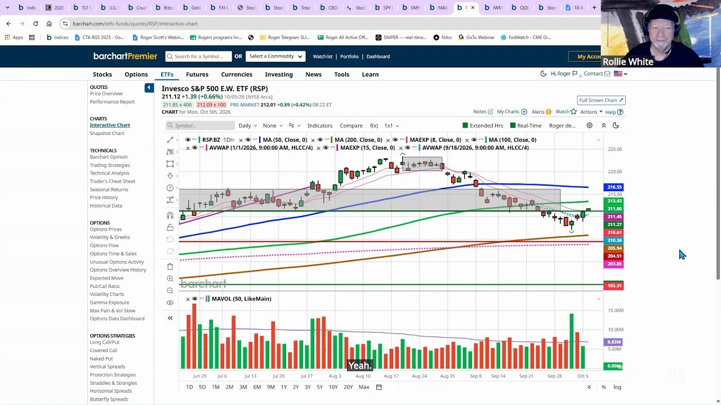
Task: Open the language flag dropdown
Action: (620, 74)
